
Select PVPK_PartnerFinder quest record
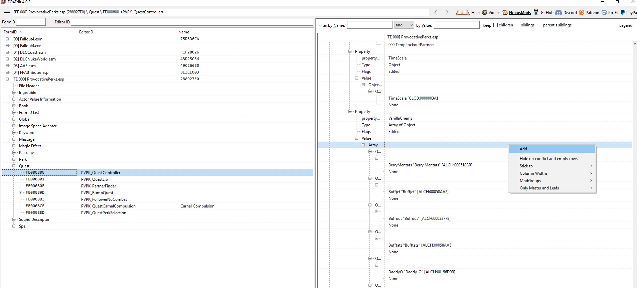pyautogui.click(x=157, y=186)
